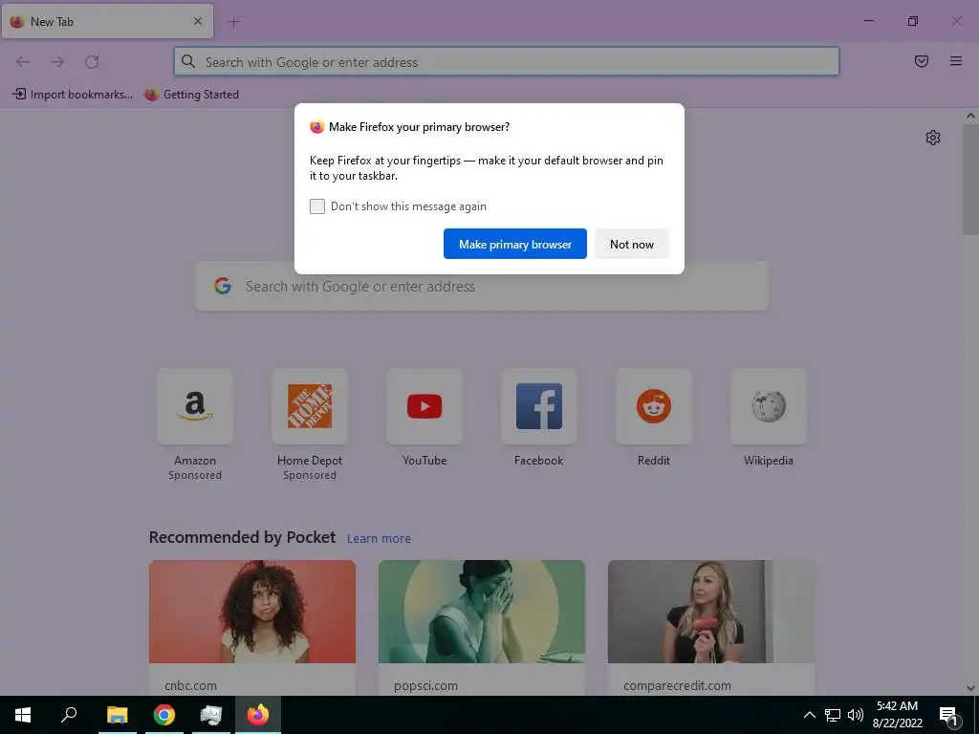Screen dimensions: 979x734
Task: Dismiss dialog with Not now button
Action: click(x=631, y=244)
